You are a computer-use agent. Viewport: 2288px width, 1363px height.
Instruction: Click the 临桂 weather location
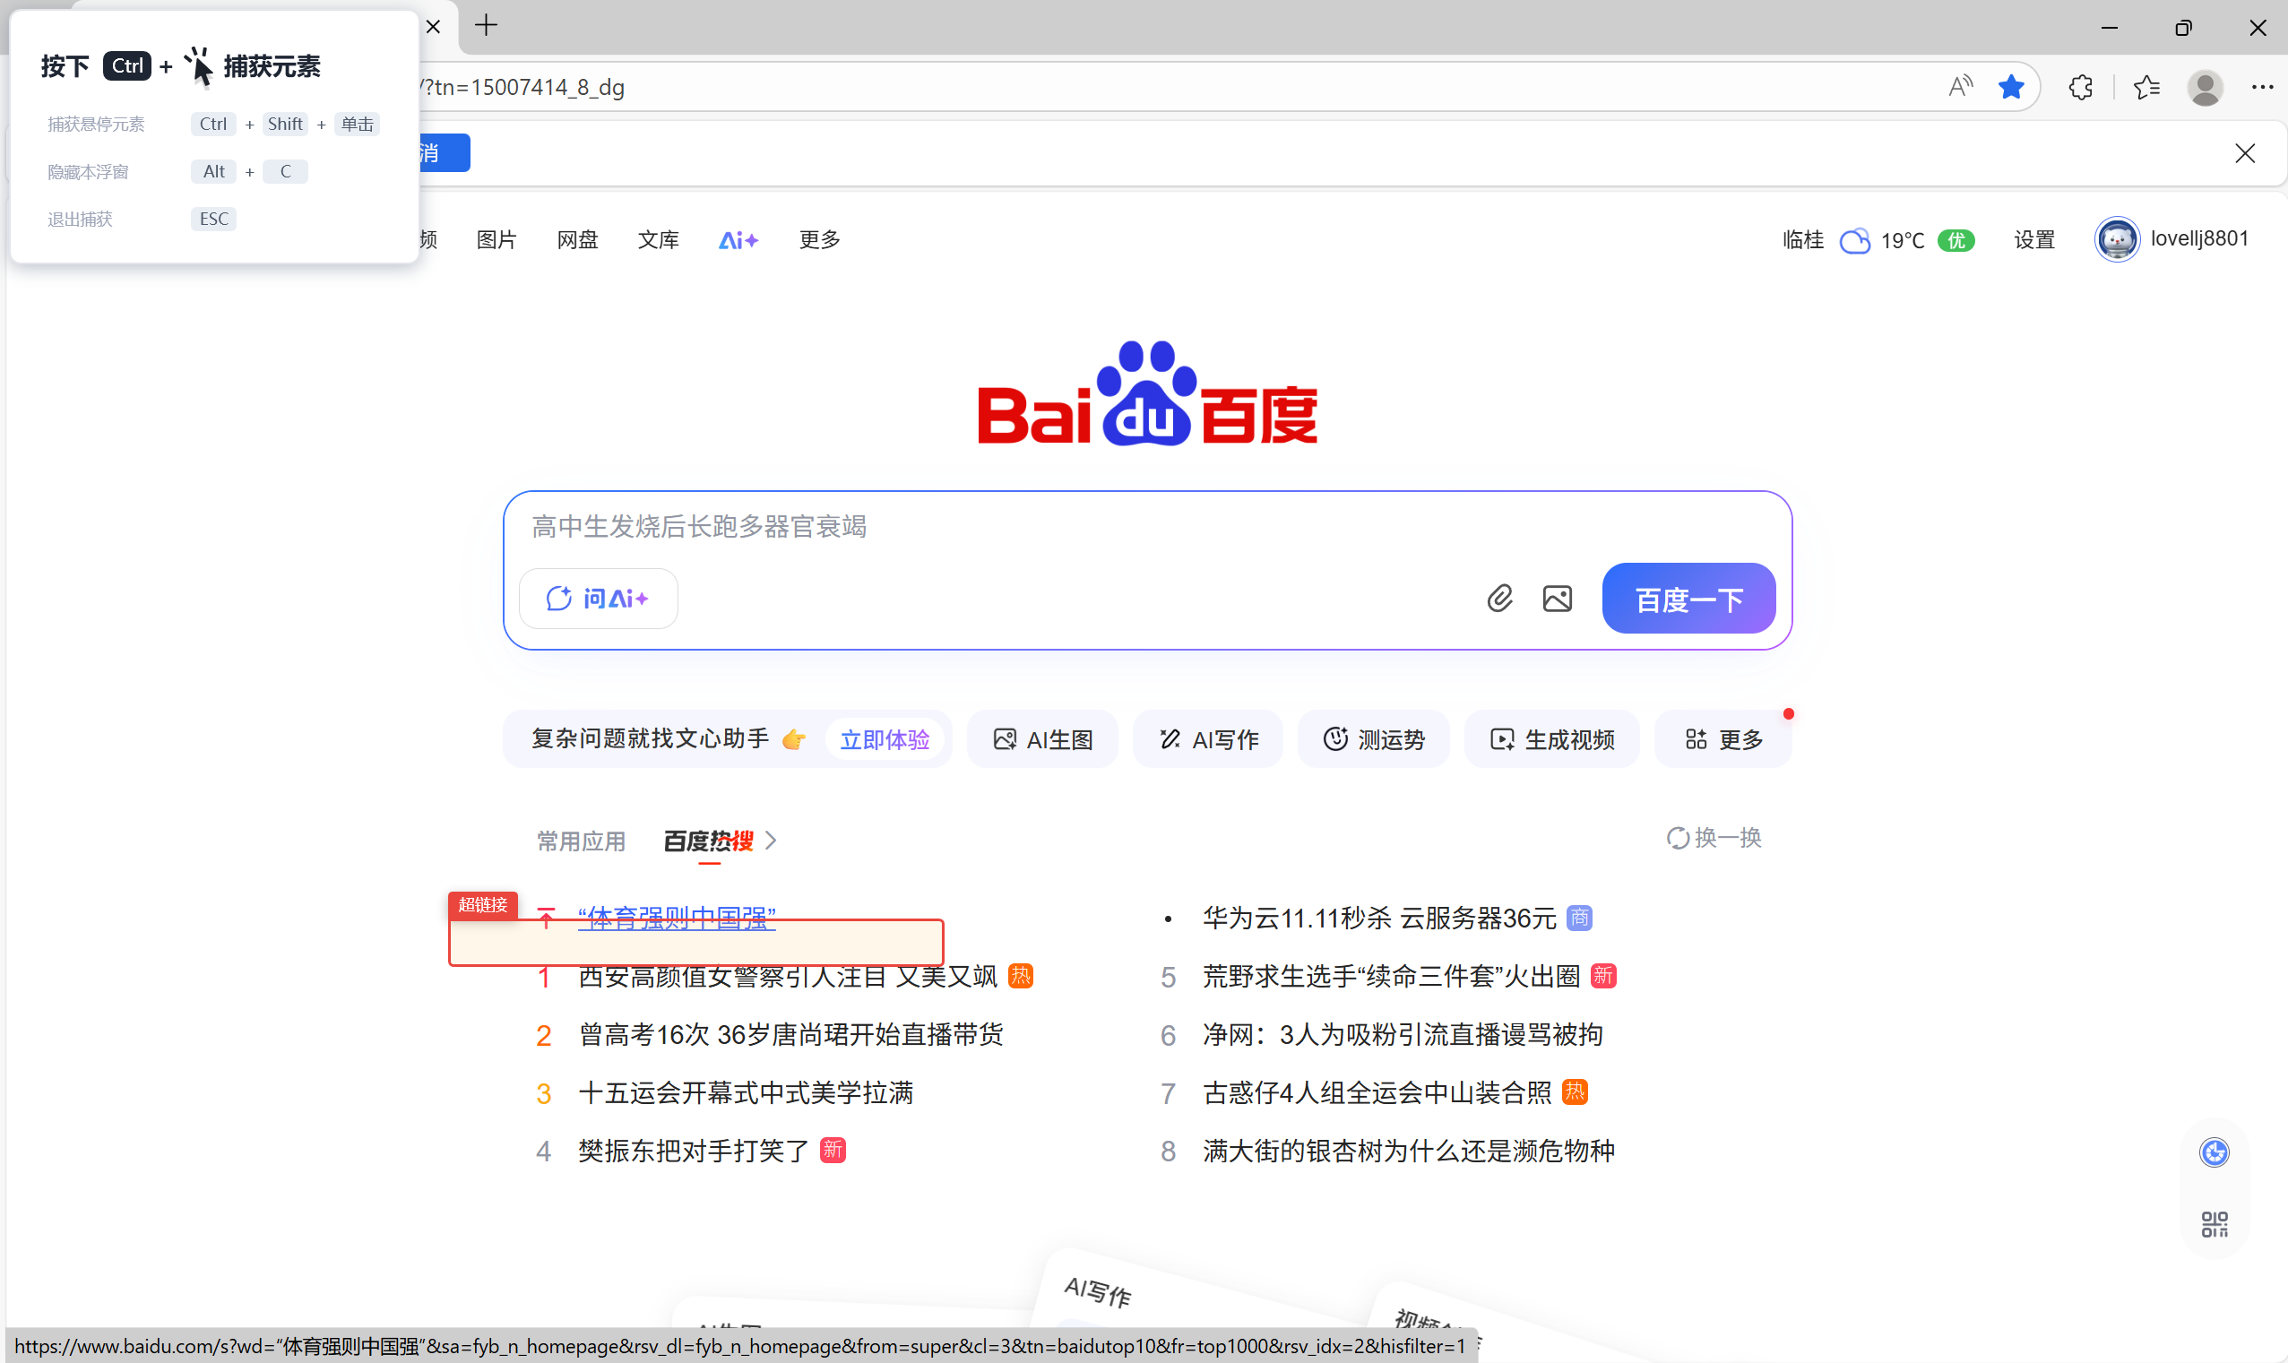pyautogui.click(x=1803, y=240)
